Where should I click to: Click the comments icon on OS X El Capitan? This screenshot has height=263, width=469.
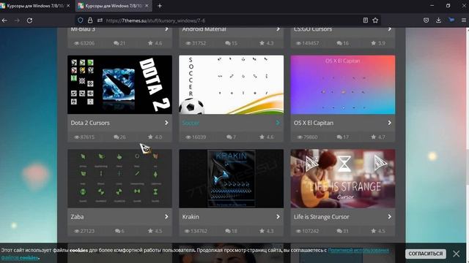click(339, 137)
